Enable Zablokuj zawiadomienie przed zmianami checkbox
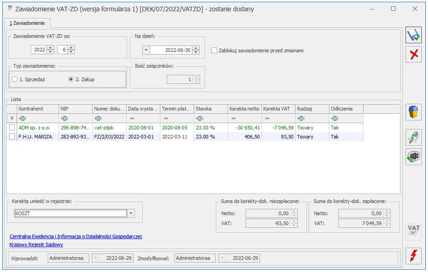Viewport: 428px width, 272px height. pyautogui.click(x=214, y=51)
